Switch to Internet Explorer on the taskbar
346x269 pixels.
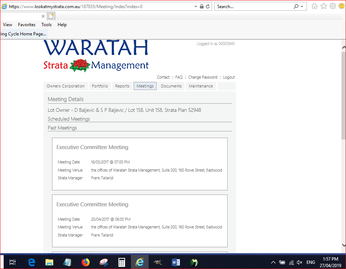pos(140,262)
